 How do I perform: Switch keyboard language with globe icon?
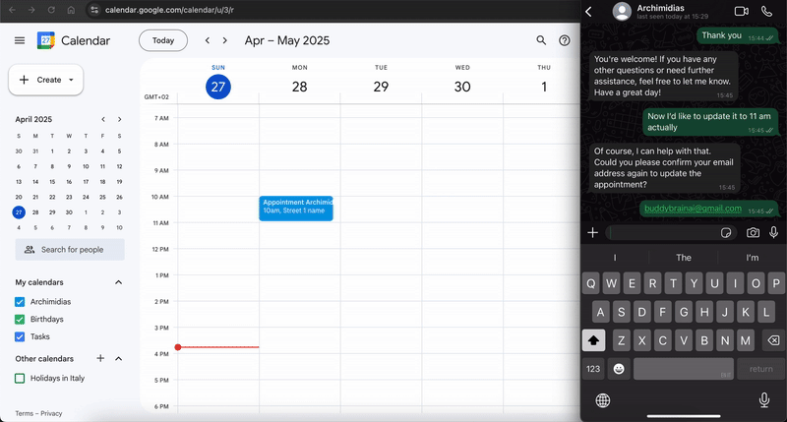point(603,400)
